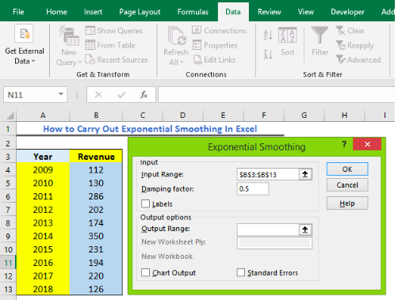Image resolution: width=398 pixels, height=300 pixels.
Task: Tick the Chart Output checkbox
Action: coord(145,272)
